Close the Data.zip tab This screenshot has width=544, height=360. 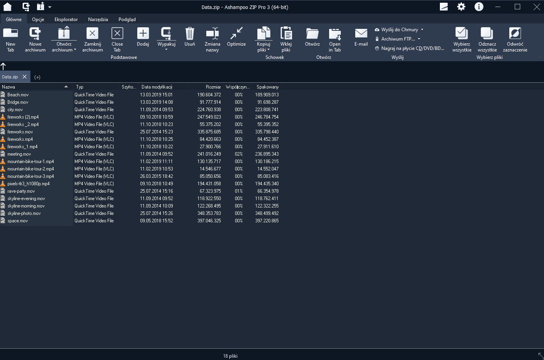24,77
